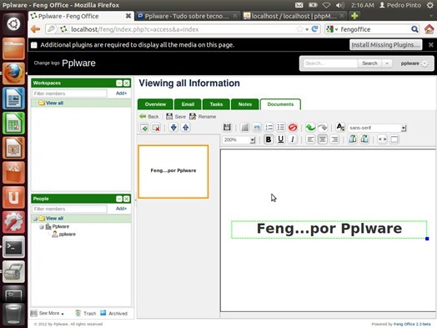Select the Documents tab
The width and height of the screenshot is (437, 328).
(280, 104)
